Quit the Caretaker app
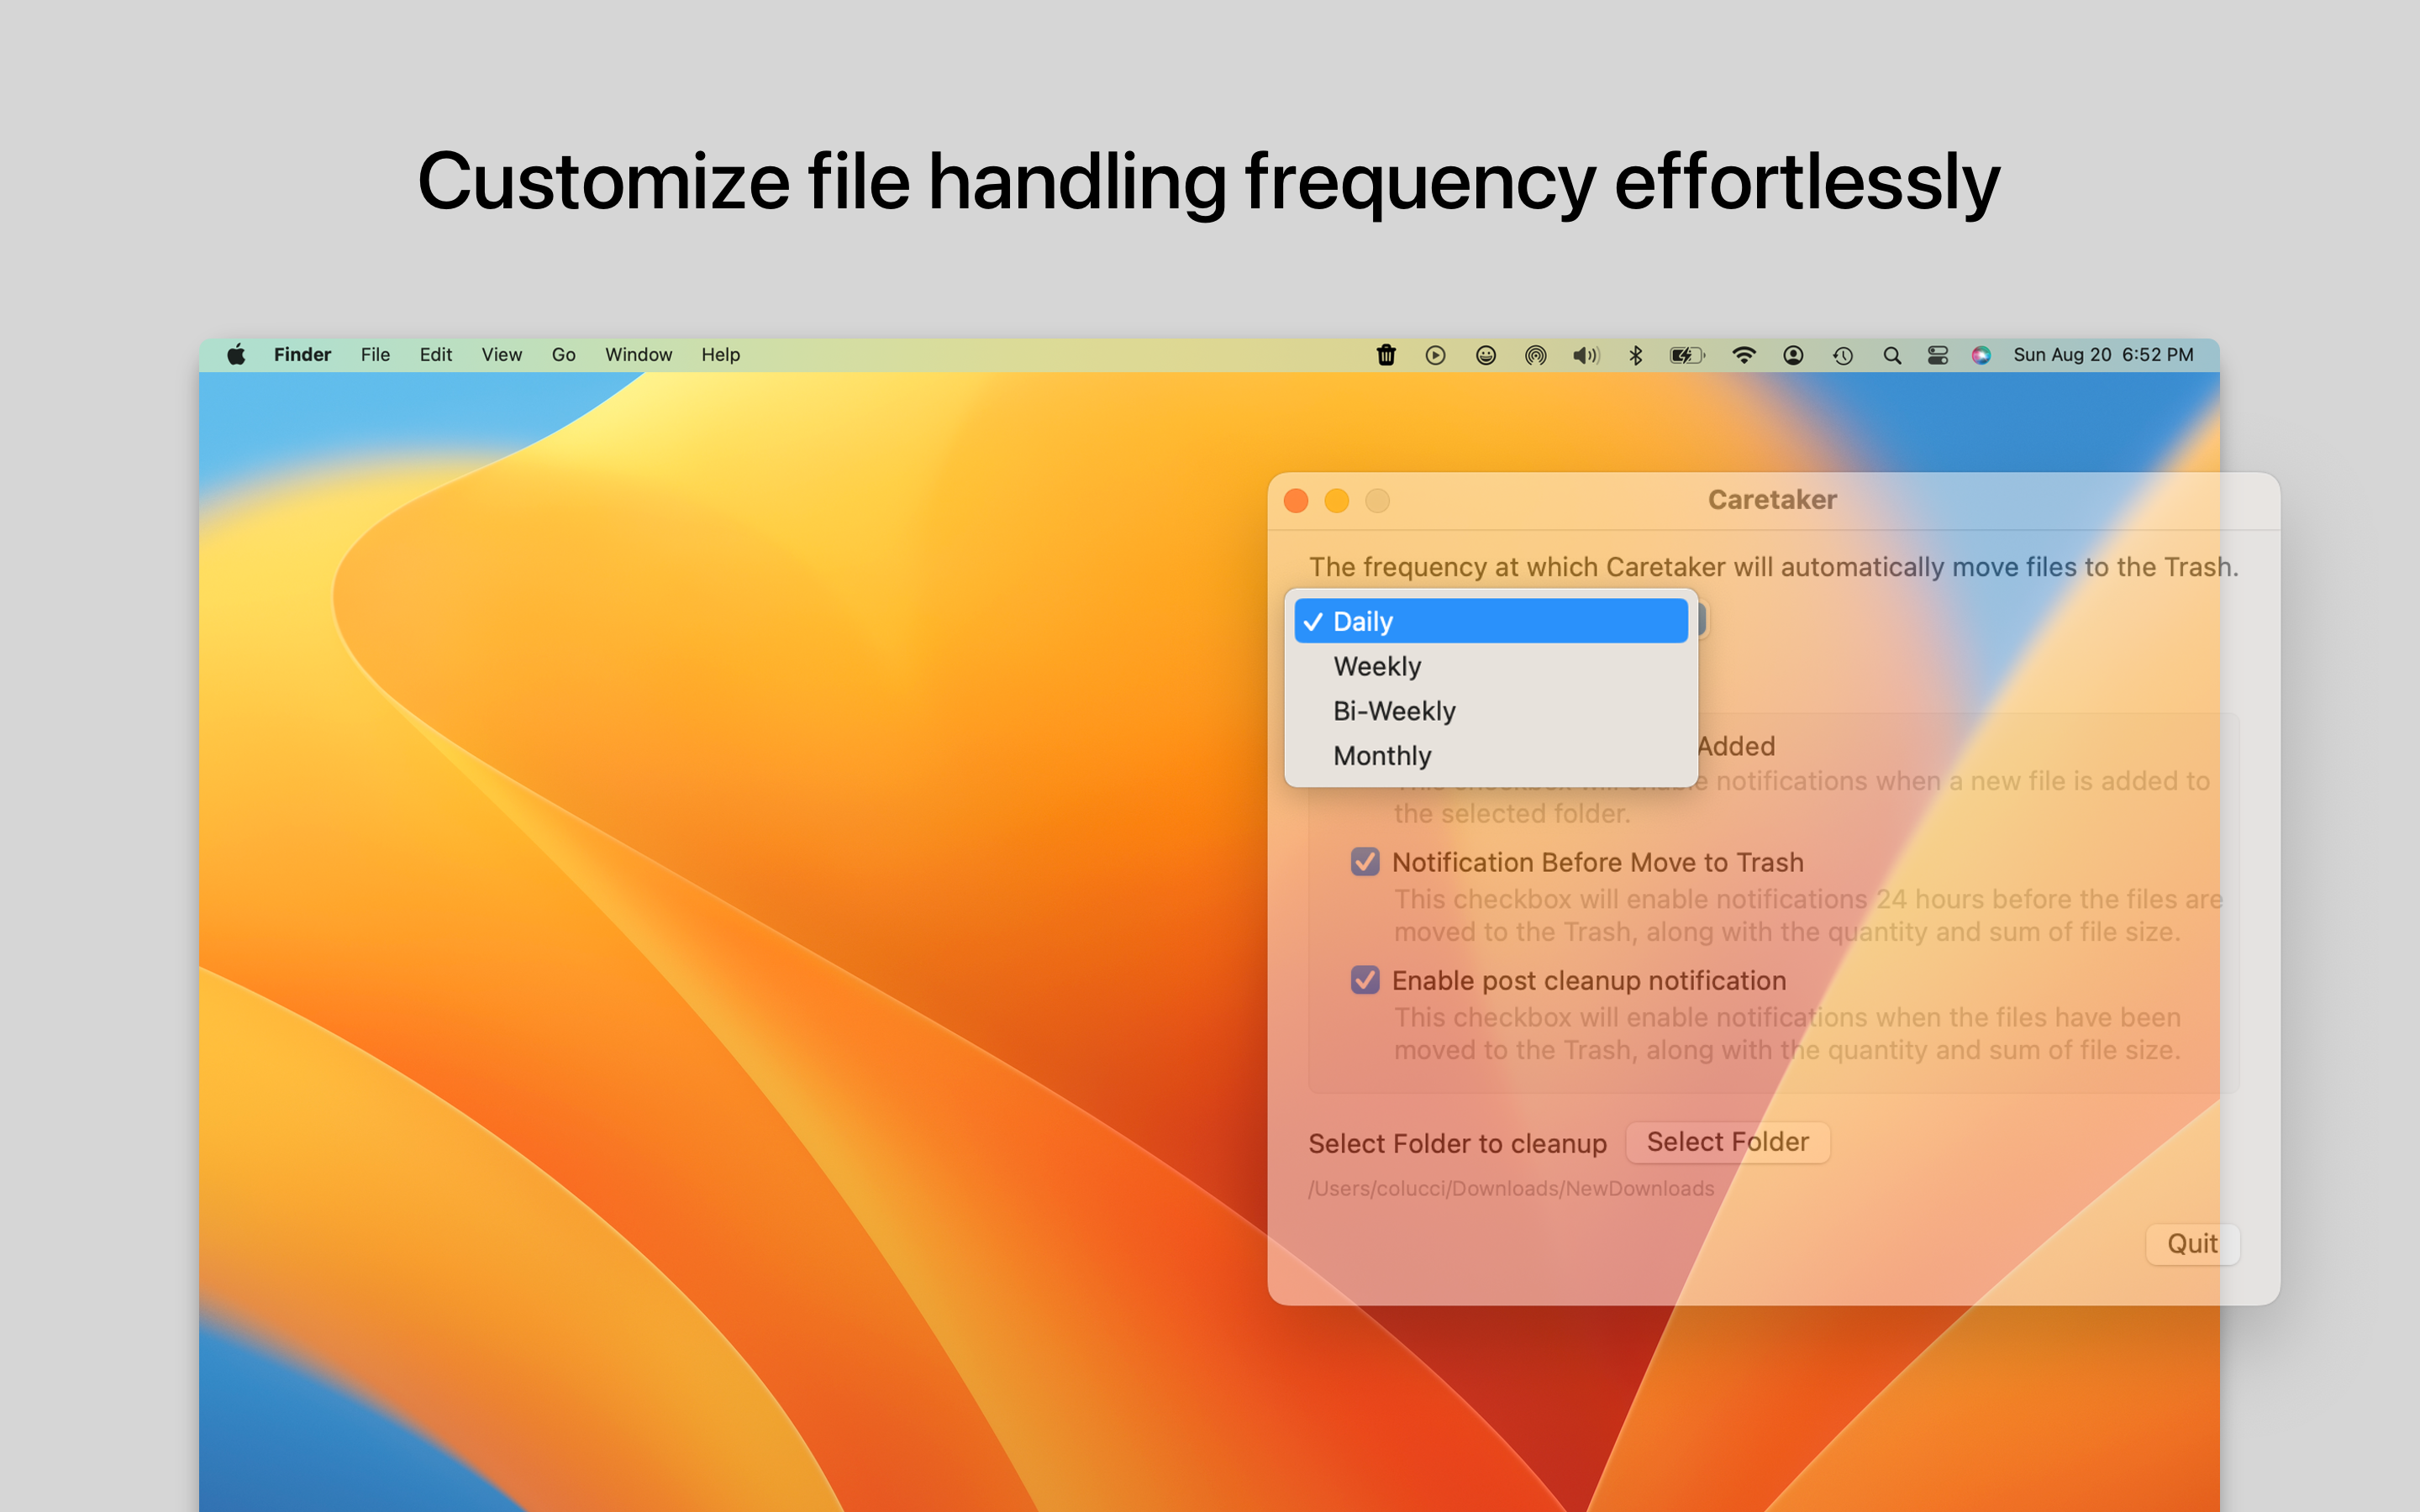 click(2192, 1244)
